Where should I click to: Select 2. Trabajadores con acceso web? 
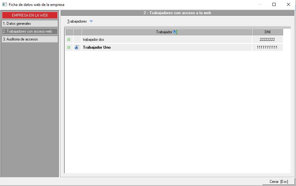tap(30, 31)
